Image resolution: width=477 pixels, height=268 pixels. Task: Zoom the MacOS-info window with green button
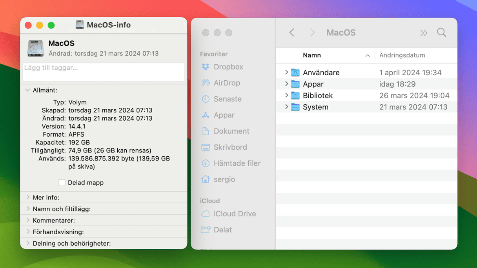coord(51,25)
